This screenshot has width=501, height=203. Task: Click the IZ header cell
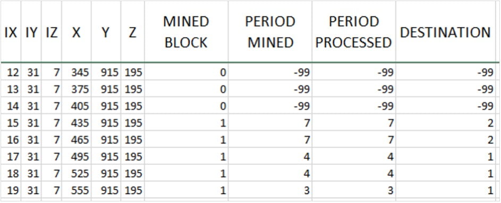51,32
